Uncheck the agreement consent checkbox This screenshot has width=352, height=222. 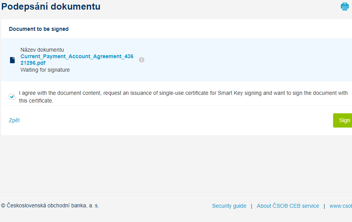tap(12, 97)
